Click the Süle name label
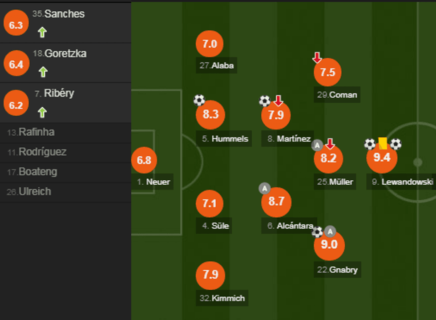This screenshot has height=320, width=436. [x=215, y=226]
